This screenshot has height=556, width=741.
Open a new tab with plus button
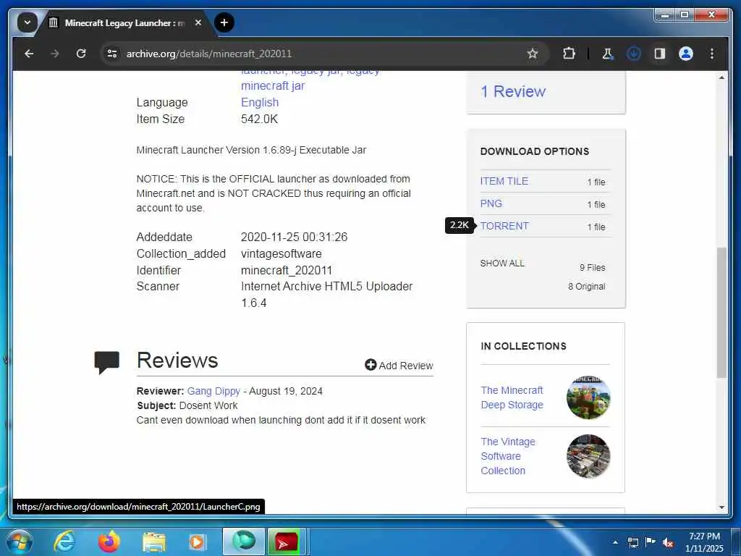click(x=224, y=22)
